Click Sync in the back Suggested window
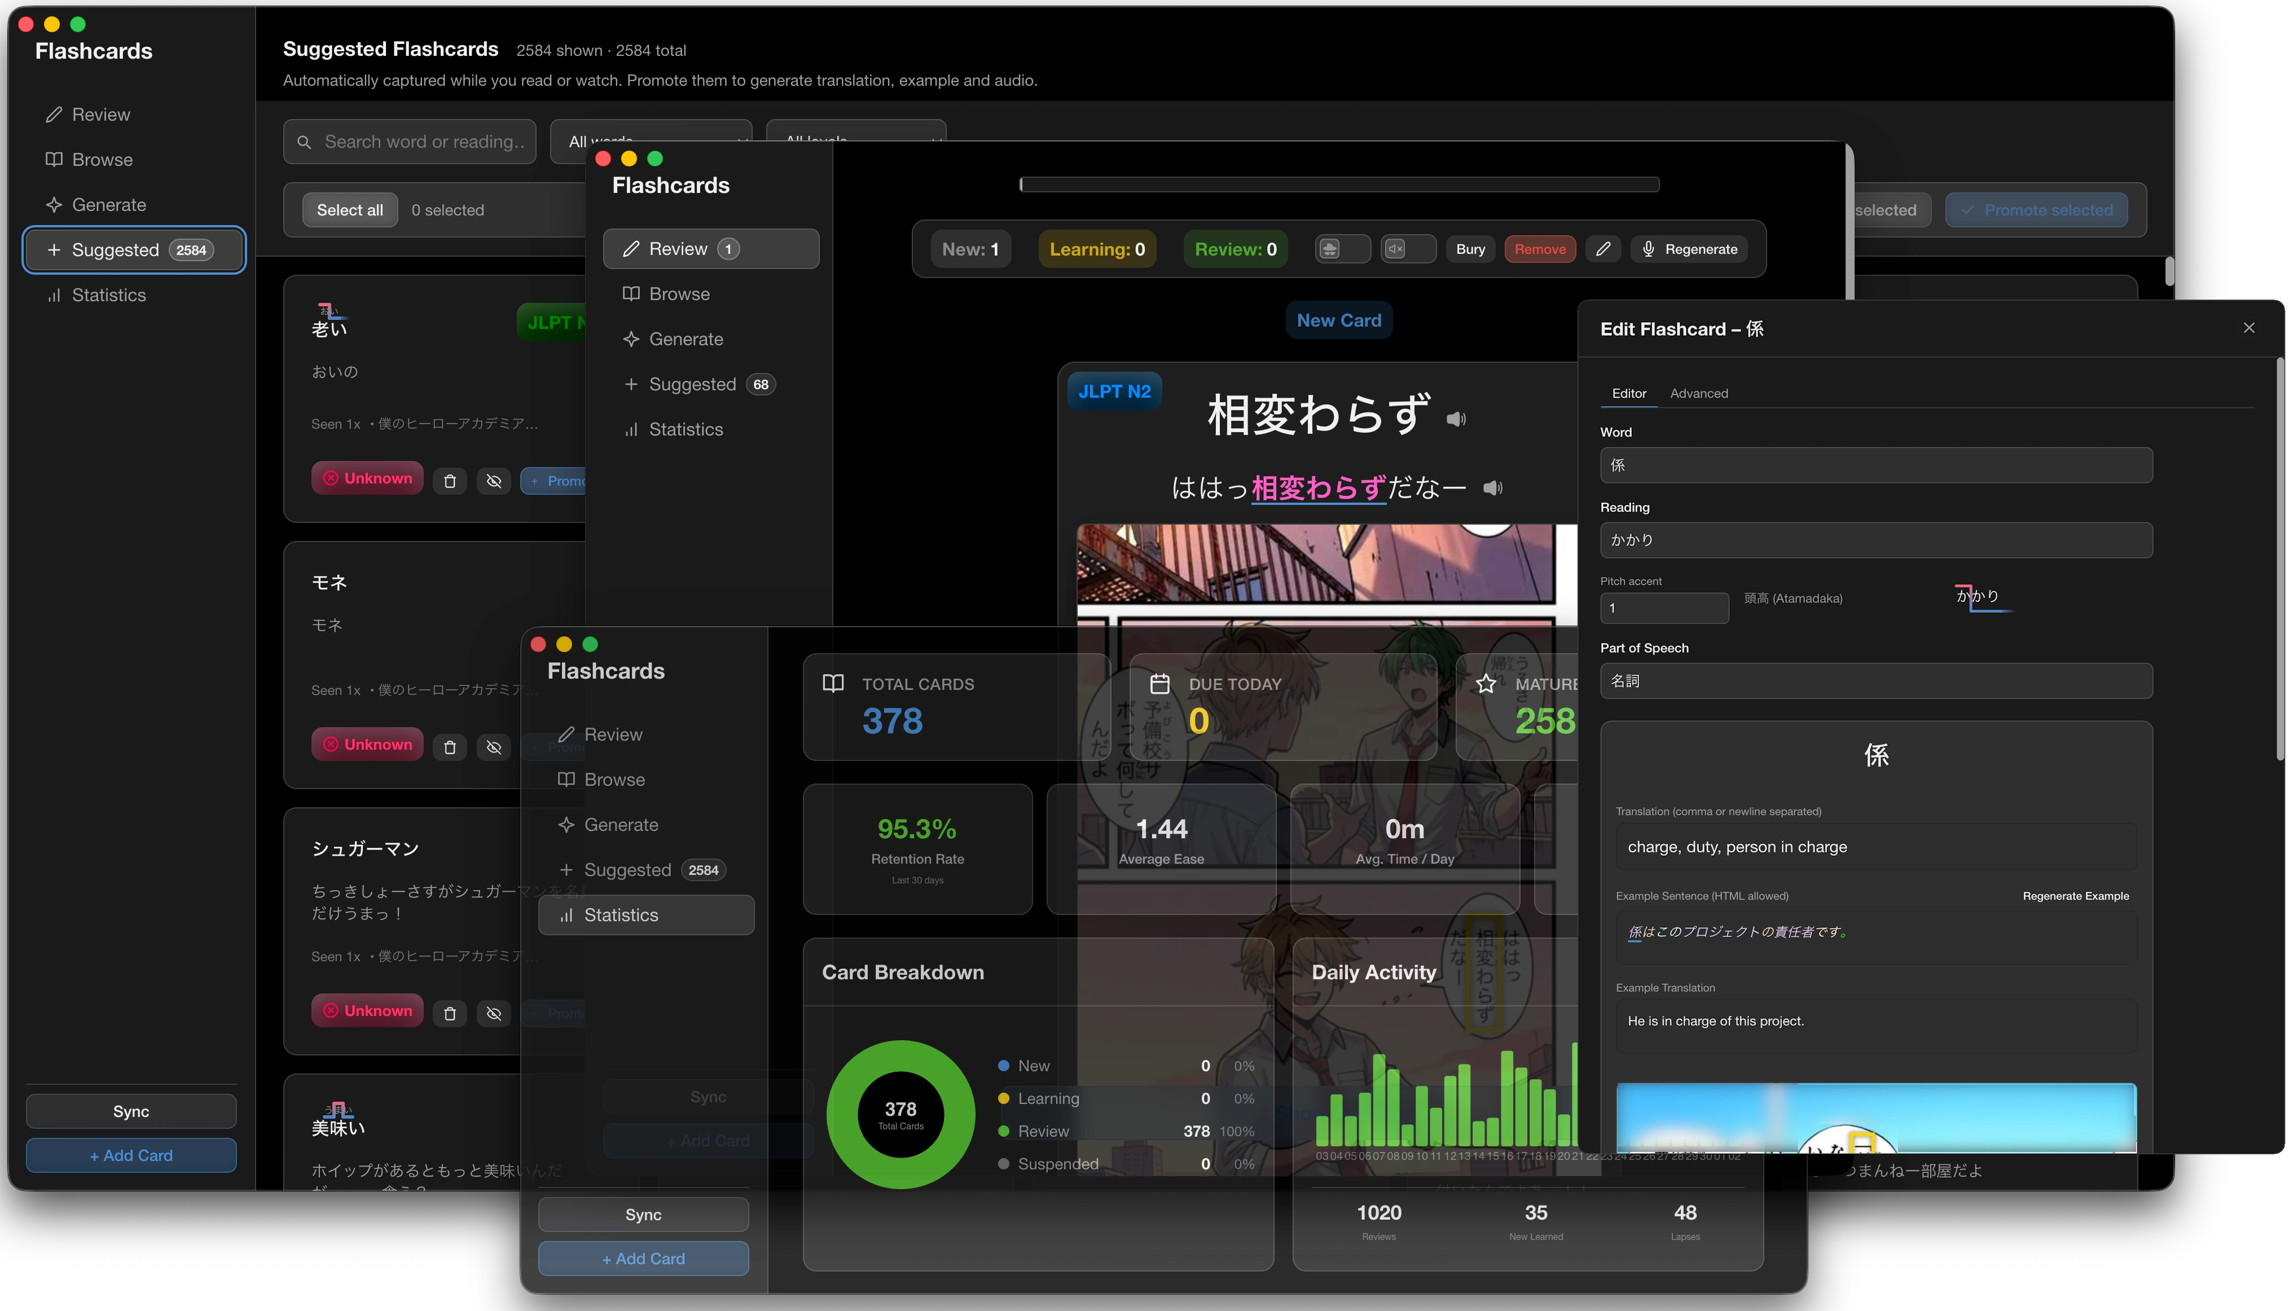The image size is (2293, 1311). pos(131,1111)
